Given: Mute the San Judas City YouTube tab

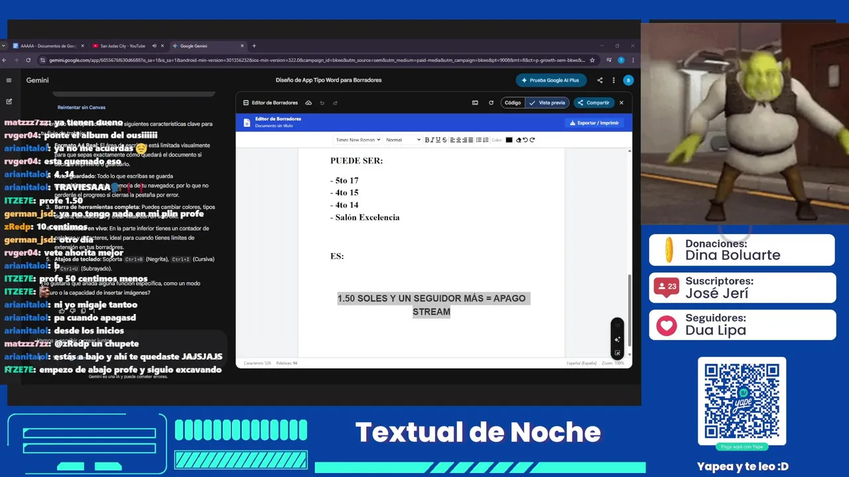Looking at the screenshot, I should tap(154, 46).
